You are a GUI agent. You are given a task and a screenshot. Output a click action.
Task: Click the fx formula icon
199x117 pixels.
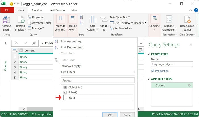click(x=34, y=43)
